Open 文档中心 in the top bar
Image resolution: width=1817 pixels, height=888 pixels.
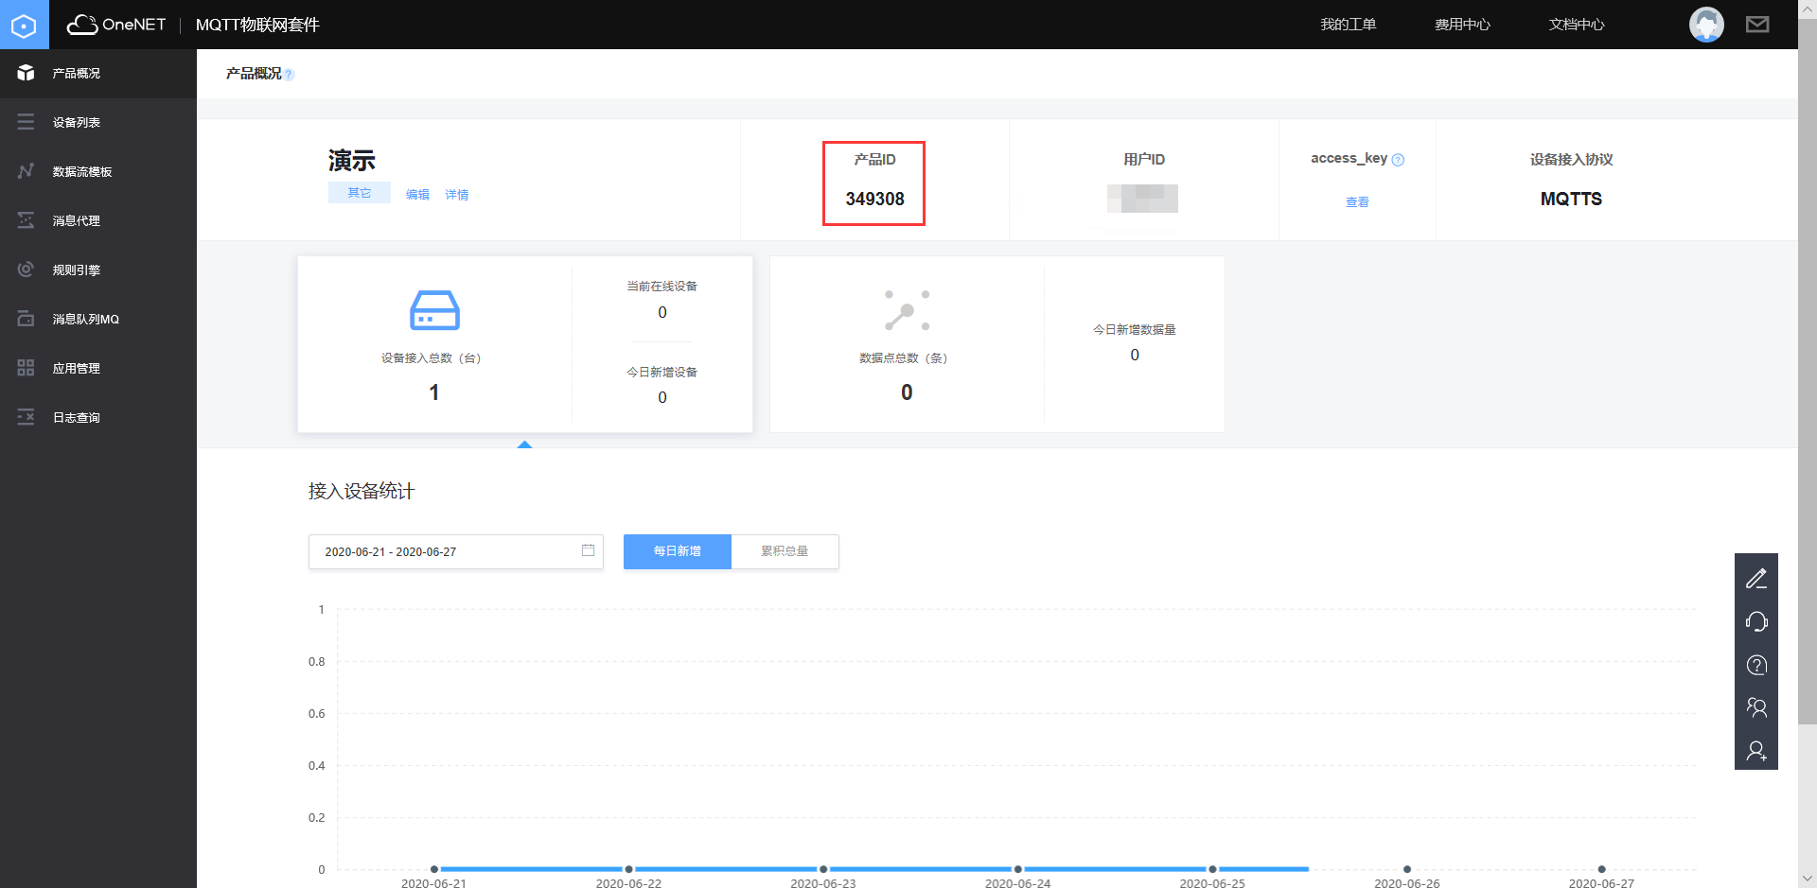pos(1577,25)
